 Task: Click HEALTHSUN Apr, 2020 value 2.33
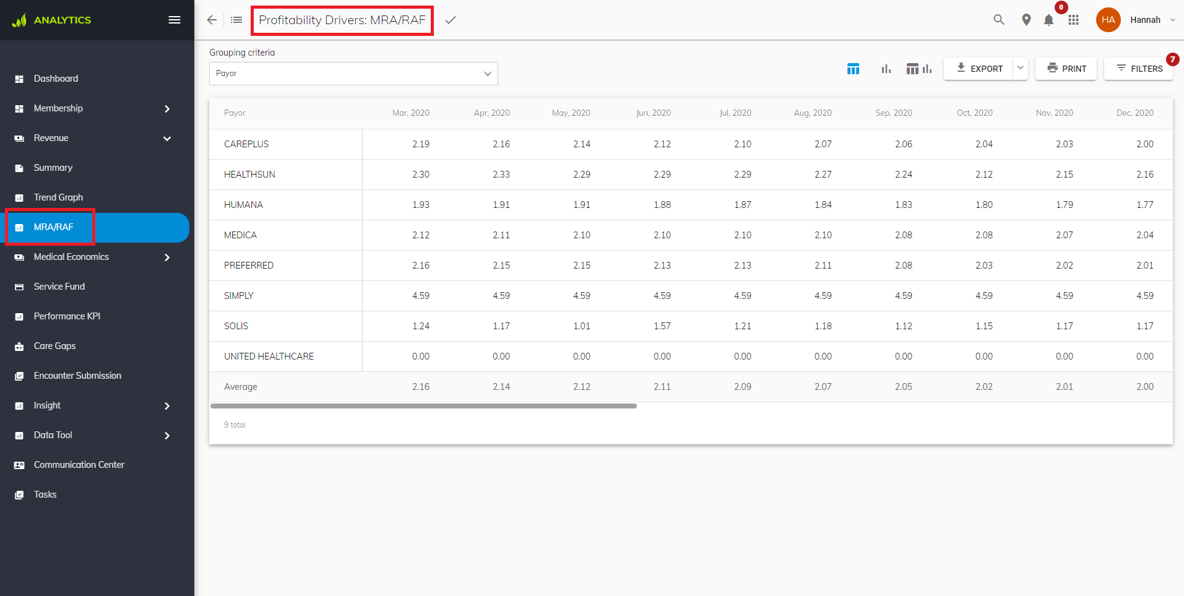[501, 175]
